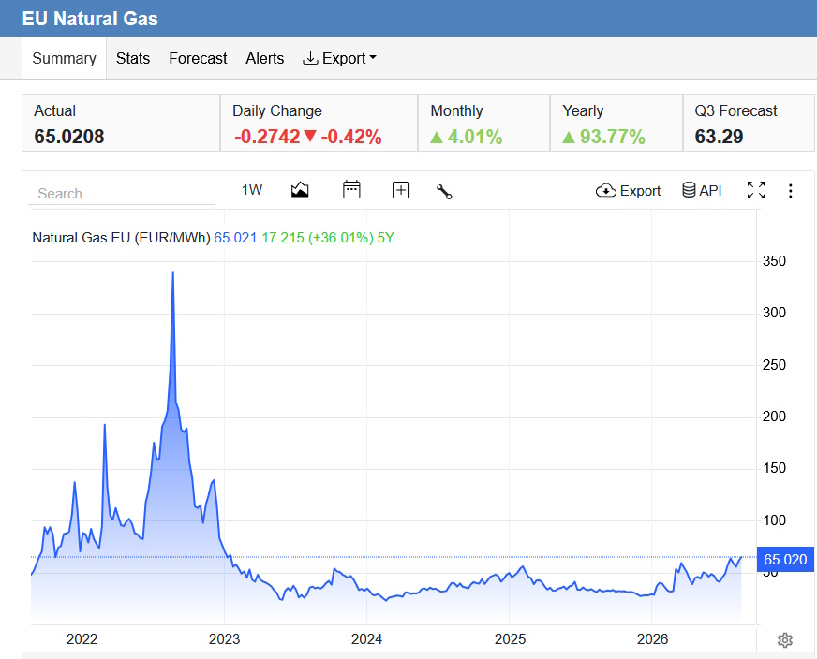Open the calendar date range picker
Image resolution: width=817 pixels, height=659 pixels.
click(x=351, y=189)
